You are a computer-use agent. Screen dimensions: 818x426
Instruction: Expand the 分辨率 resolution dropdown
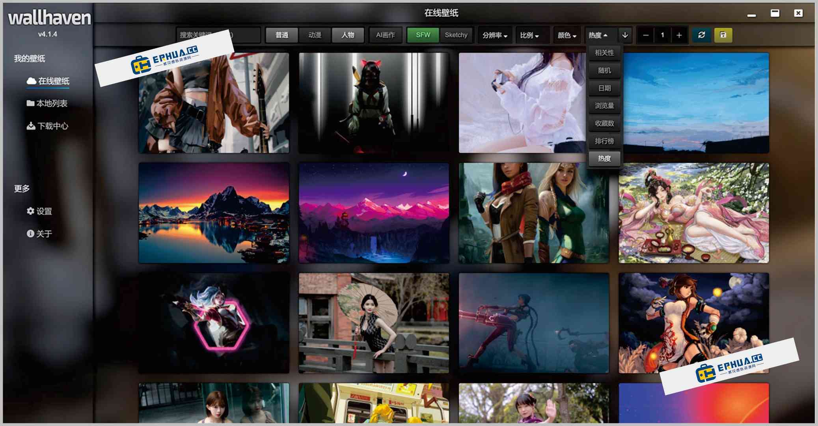tap(495, 35)
